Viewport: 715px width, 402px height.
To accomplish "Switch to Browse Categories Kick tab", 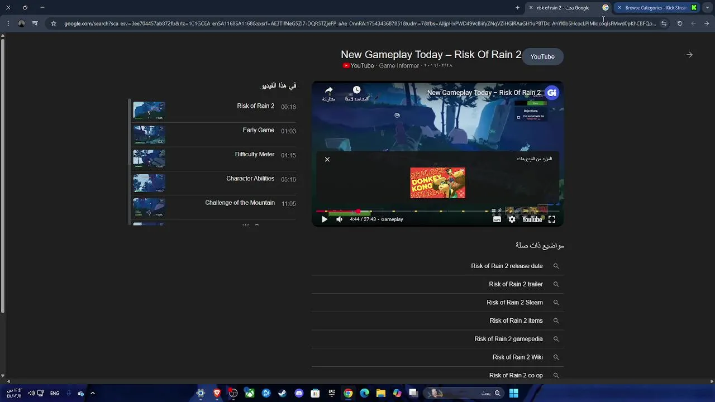I will point(656,8).
